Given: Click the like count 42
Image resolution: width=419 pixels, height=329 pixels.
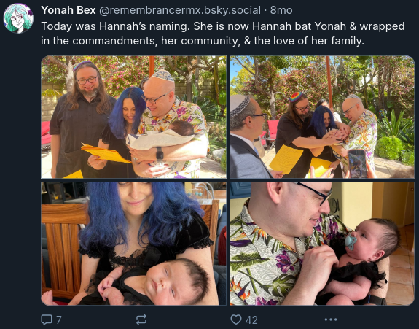Looking at the screenshot, I should pos(251,320).
